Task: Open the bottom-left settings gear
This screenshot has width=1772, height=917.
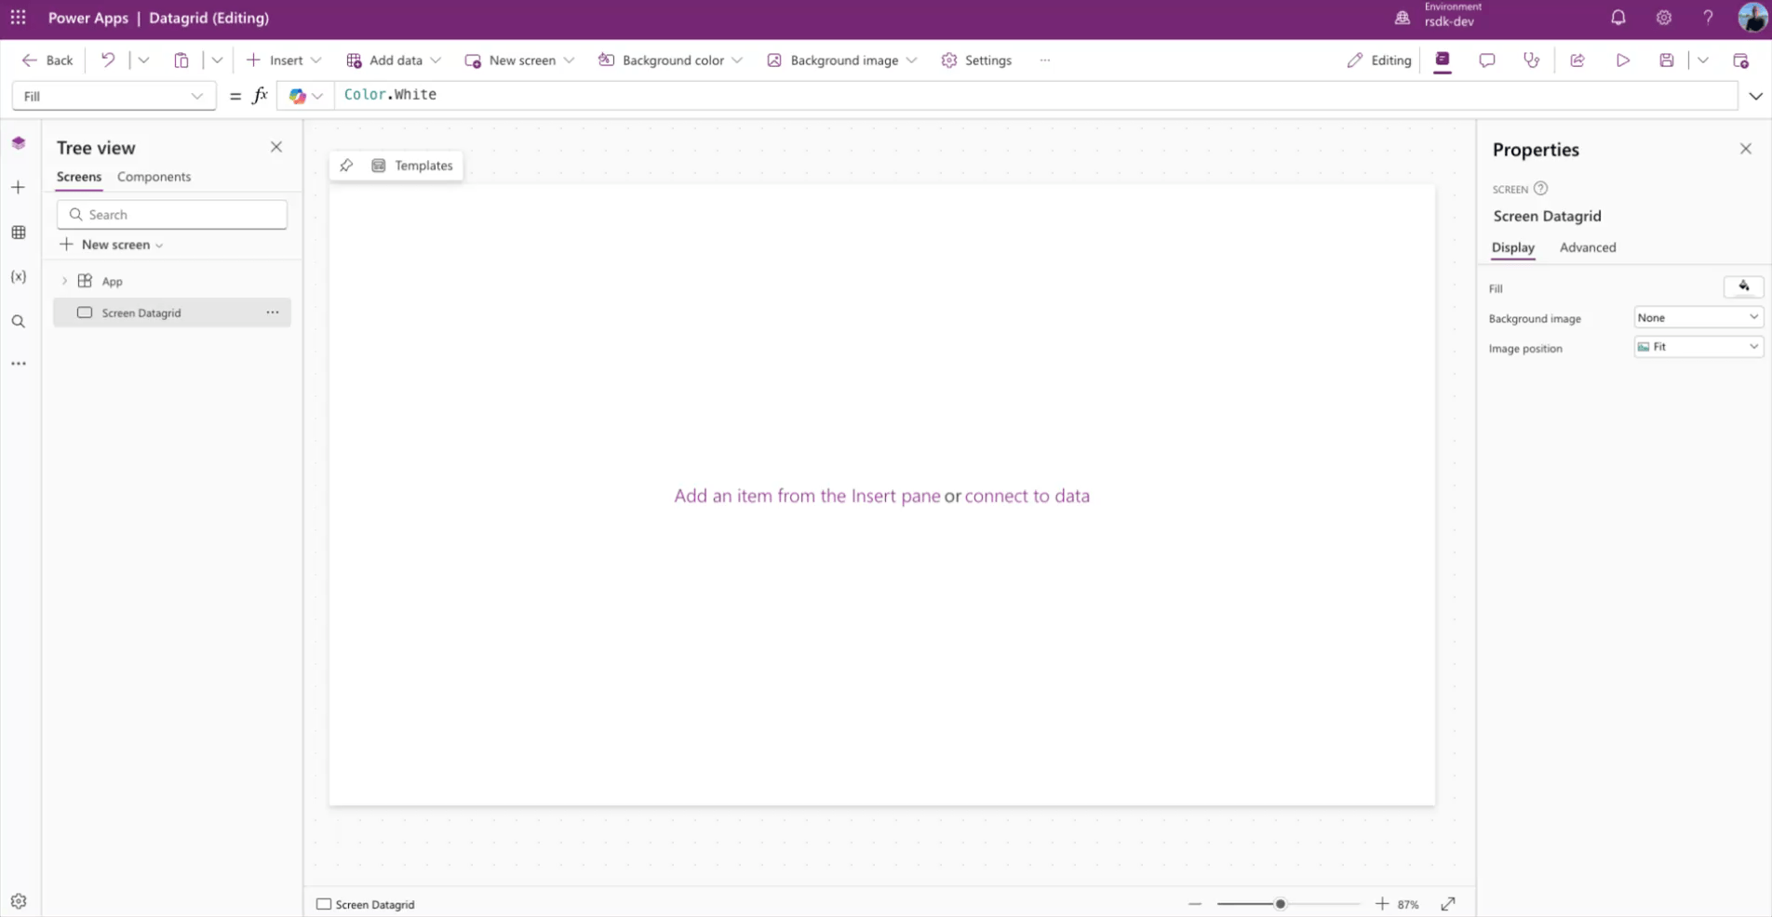Action: pyautogui.click(x=19, y=901)
